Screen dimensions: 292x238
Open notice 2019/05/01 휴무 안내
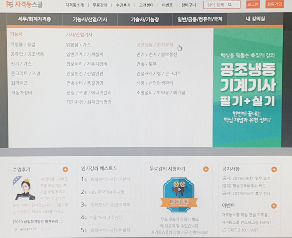coord(247,193)
